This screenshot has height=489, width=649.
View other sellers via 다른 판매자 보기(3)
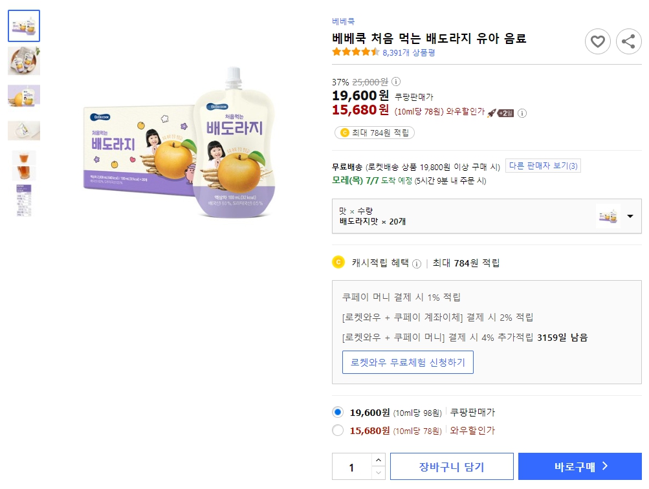[542, 165]
